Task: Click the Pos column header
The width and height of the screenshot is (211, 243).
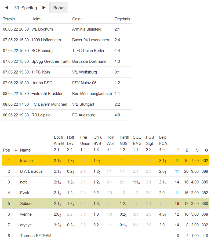Action: pyautogui.click(x=6, y=150)
